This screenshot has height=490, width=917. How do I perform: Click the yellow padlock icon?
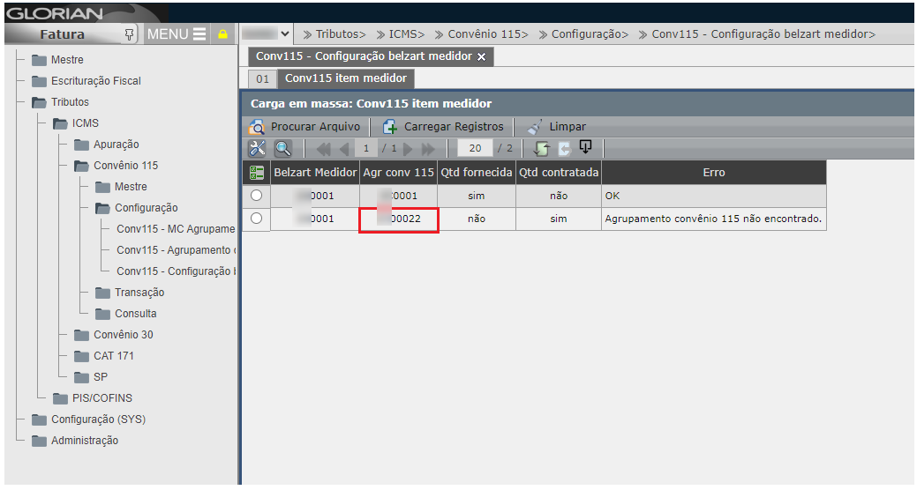tap(223, 34)
